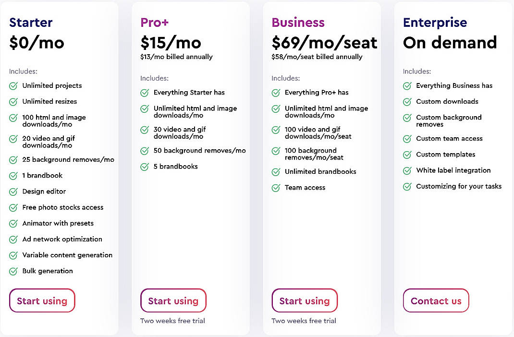Click Start using under the Pro+ plan
Image resolution: width=514 pixels, height=337 pixels.
pyautogui.click(x=173, y=301)
